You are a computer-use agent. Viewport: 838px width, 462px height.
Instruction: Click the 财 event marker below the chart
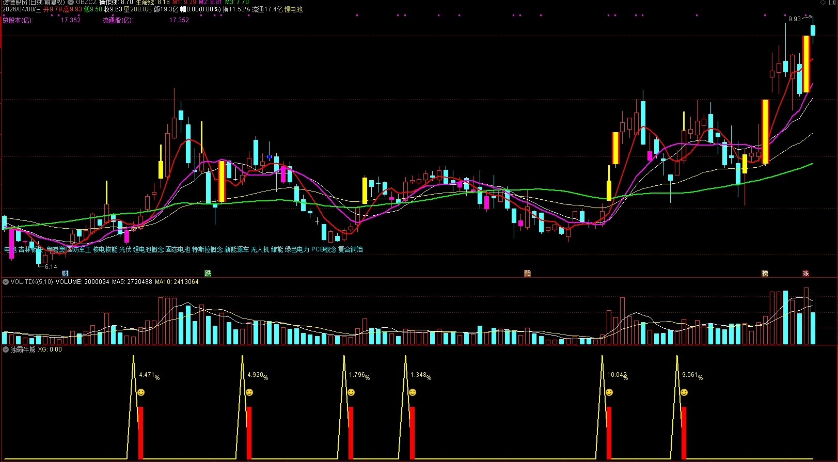65,273
